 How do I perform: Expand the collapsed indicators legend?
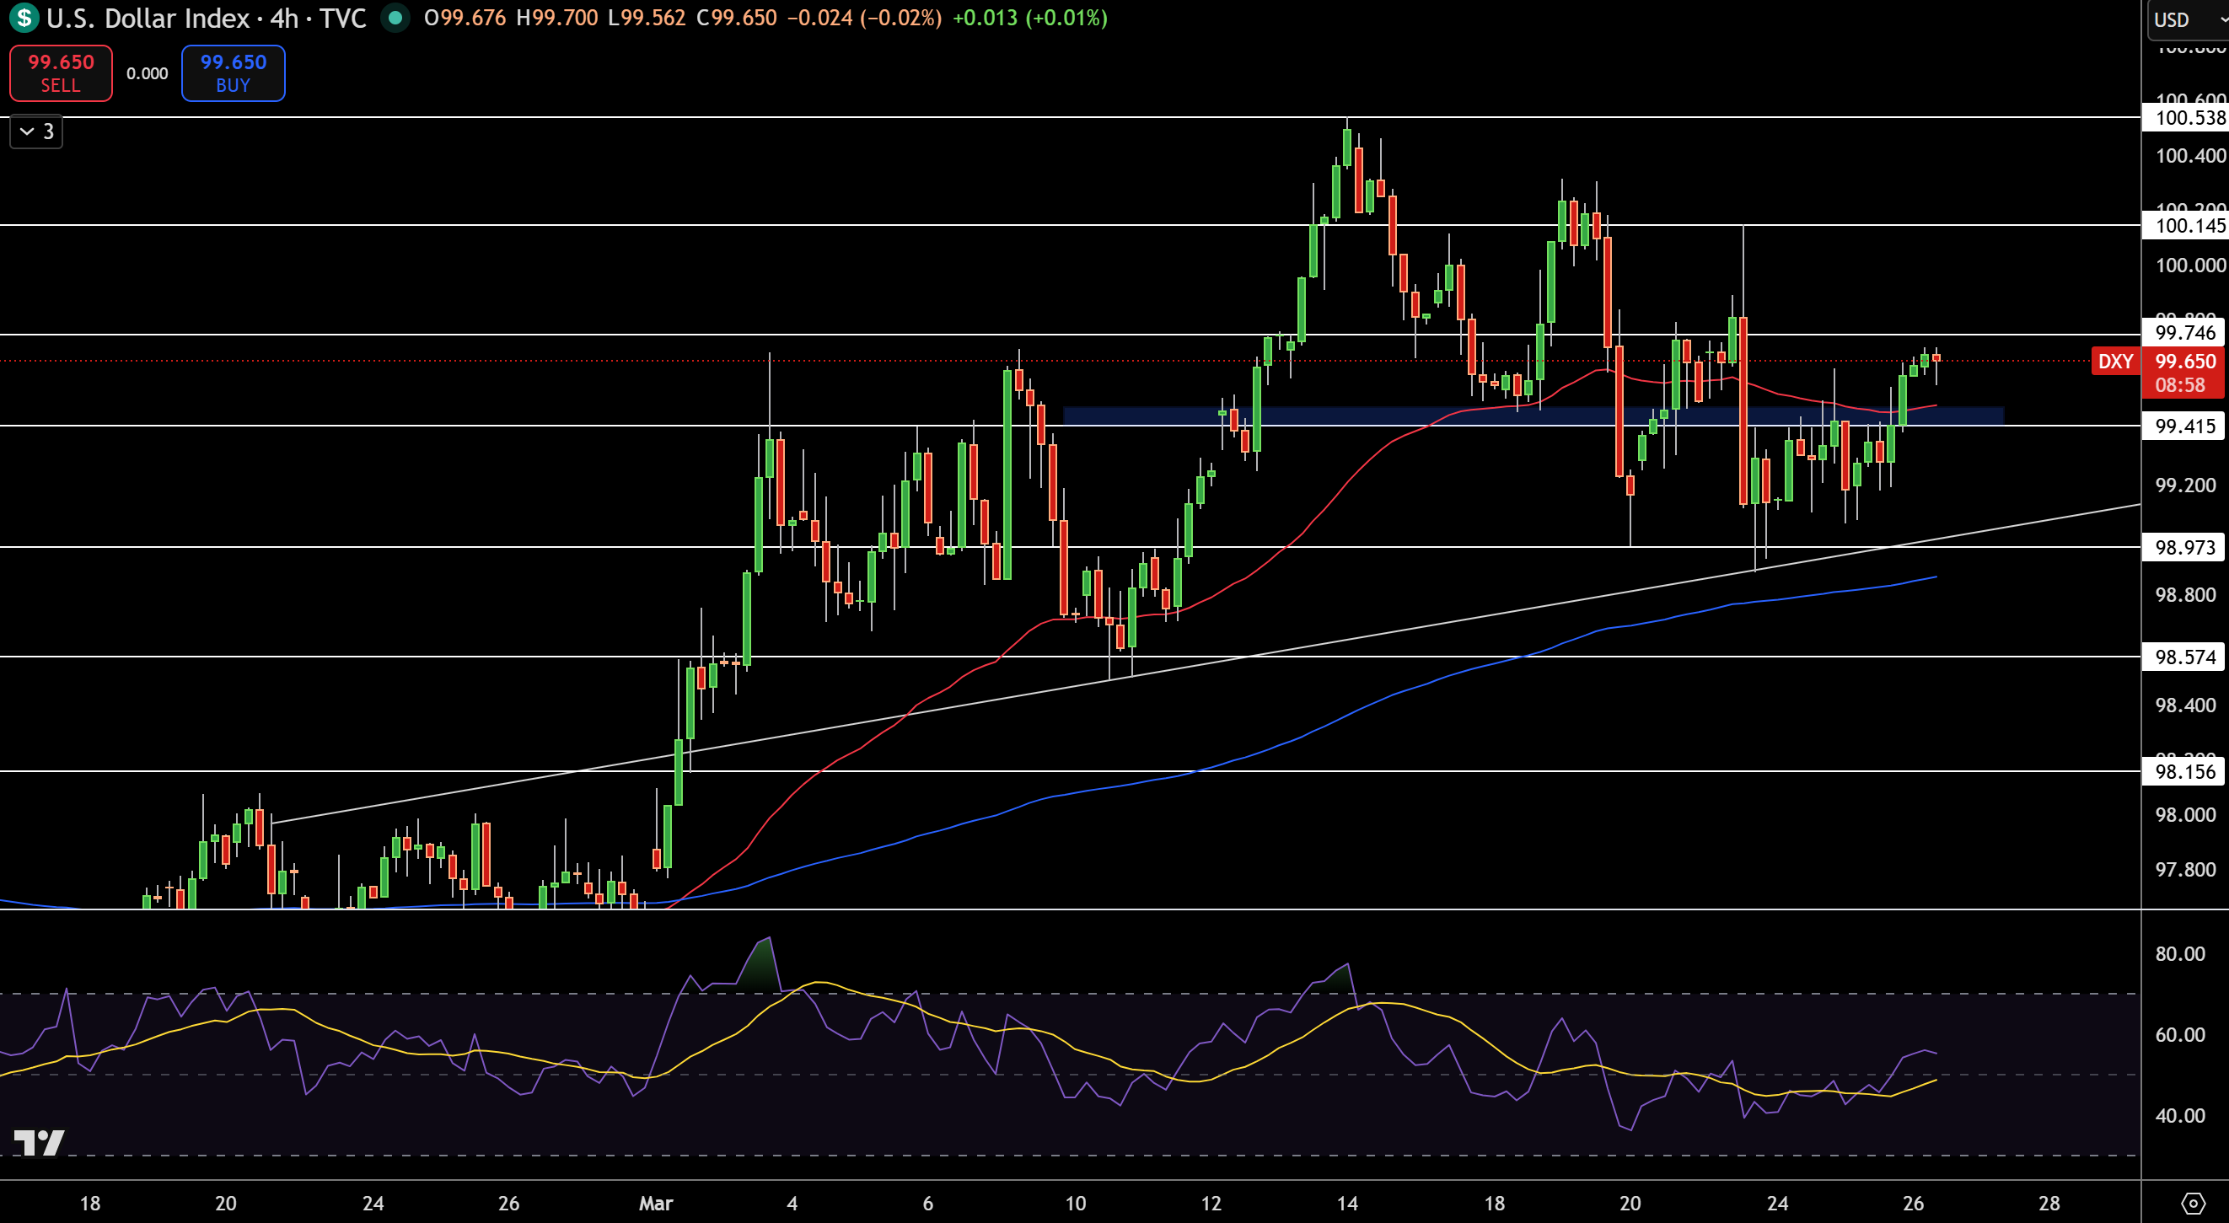coord(36,131)
